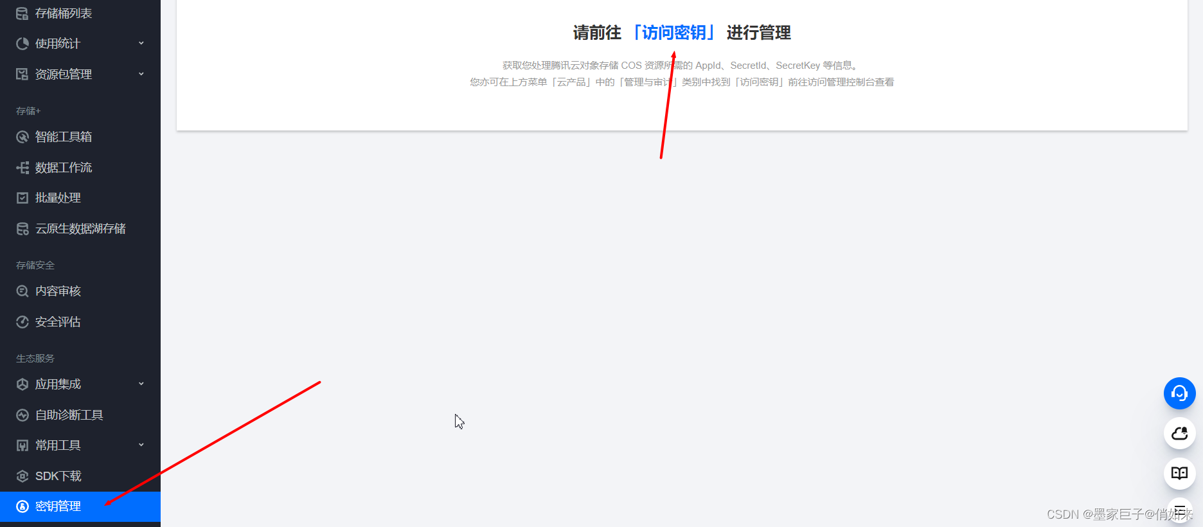Click the 批量处理 checkbox icon

click(x=22, y=198)
